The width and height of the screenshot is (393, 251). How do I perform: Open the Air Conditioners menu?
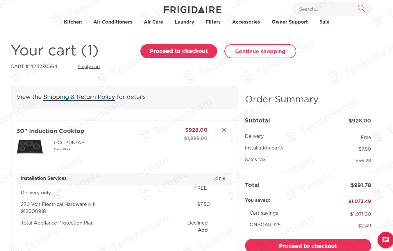click(113, 22)
